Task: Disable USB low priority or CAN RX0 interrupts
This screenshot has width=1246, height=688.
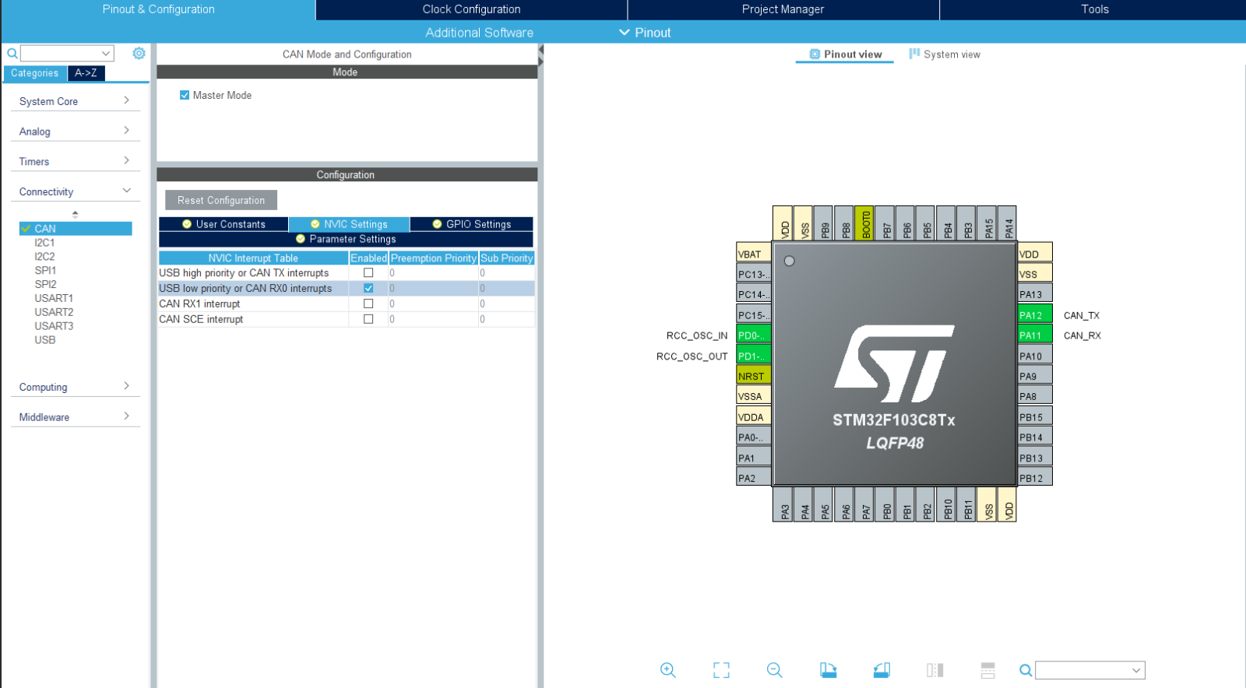Action: 368,288
